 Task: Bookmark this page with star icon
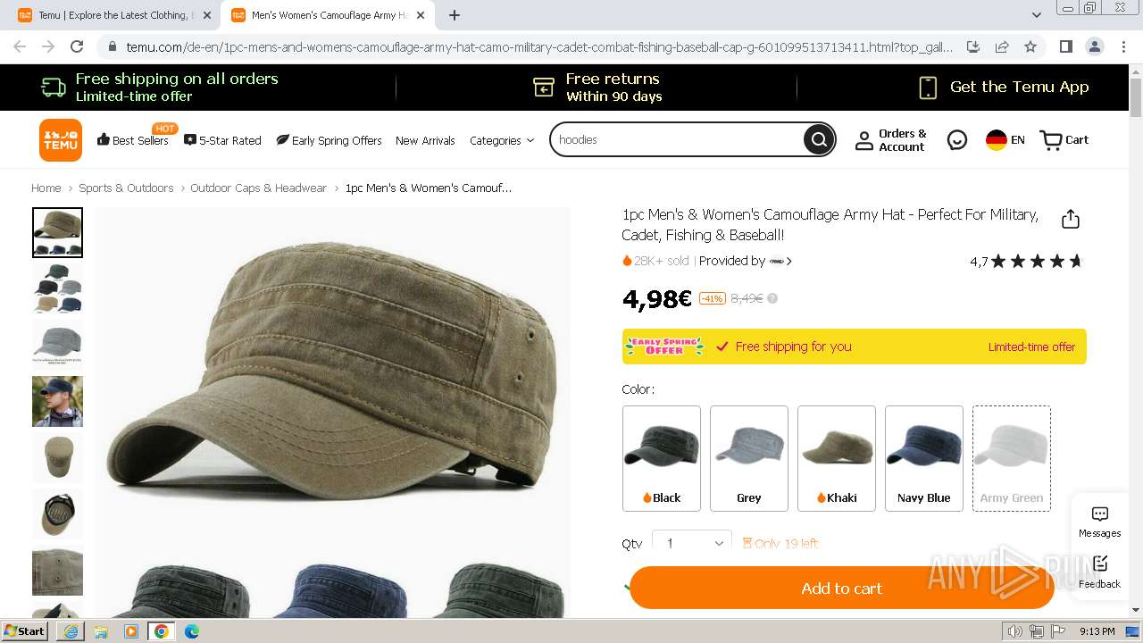1030,46
